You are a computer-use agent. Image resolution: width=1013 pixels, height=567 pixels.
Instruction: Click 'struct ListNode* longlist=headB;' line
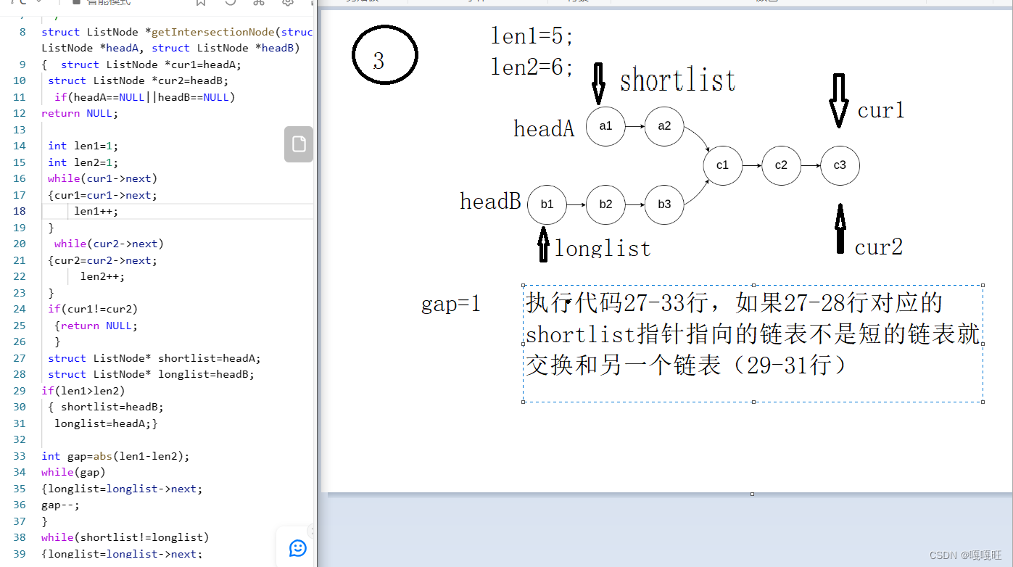coord(151,374)
